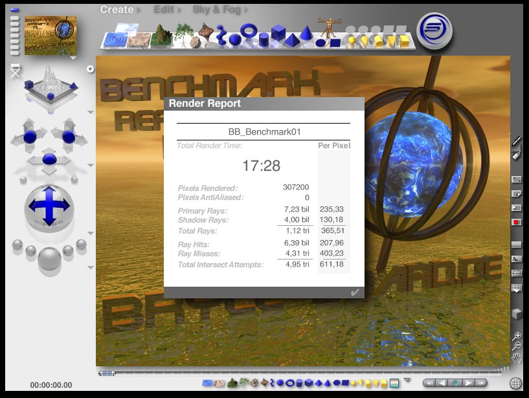
Task: Expand options triangle under the nano preview
Action: coord(73,58)
